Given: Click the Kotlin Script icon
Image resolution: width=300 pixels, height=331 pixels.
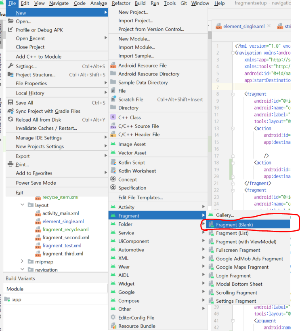Looking at the screenshot, I should (x=113, y=162).
